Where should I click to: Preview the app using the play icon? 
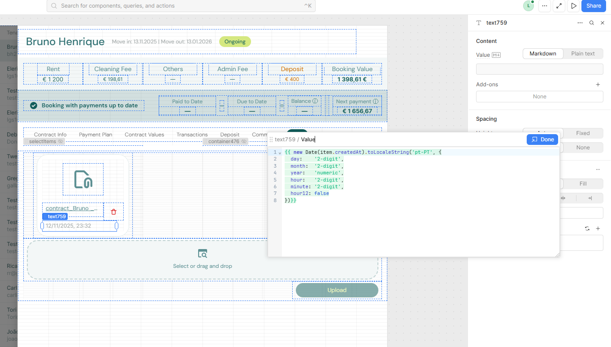574,6
